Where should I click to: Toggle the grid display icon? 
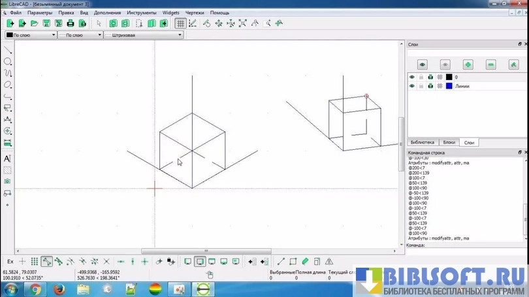[181, 23]
